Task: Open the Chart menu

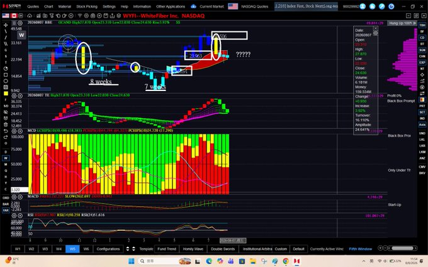Action: [48, 6]
